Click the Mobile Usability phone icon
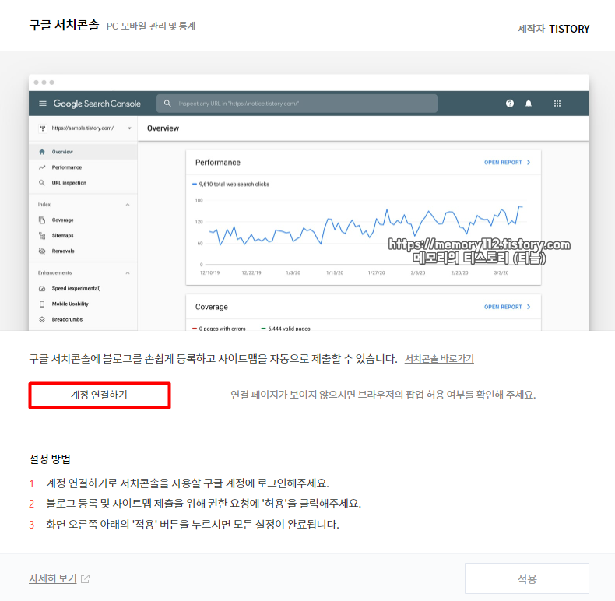 42,304
